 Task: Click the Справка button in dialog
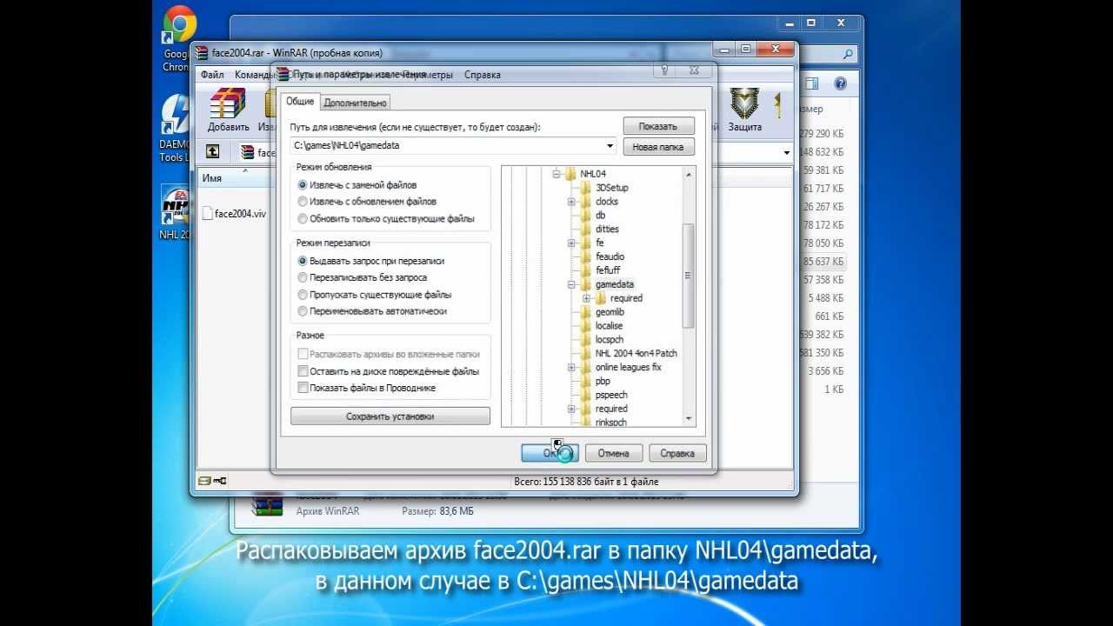coord(677,453)
